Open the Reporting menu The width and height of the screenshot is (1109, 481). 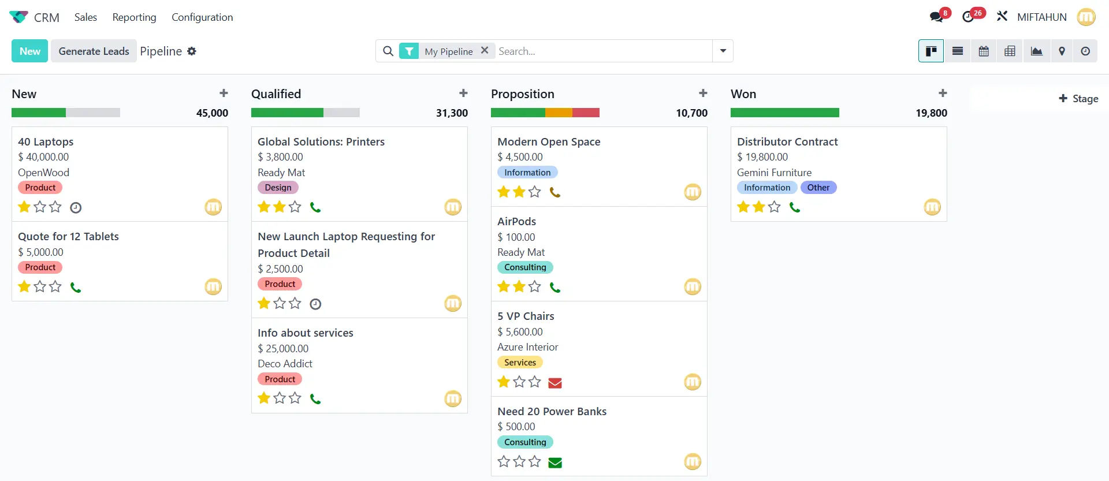134,17
